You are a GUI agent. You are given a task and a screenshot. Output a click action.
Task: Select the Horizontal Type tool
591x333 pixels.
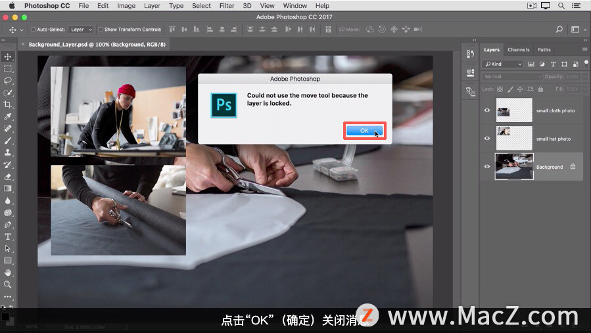coord(8,236)
